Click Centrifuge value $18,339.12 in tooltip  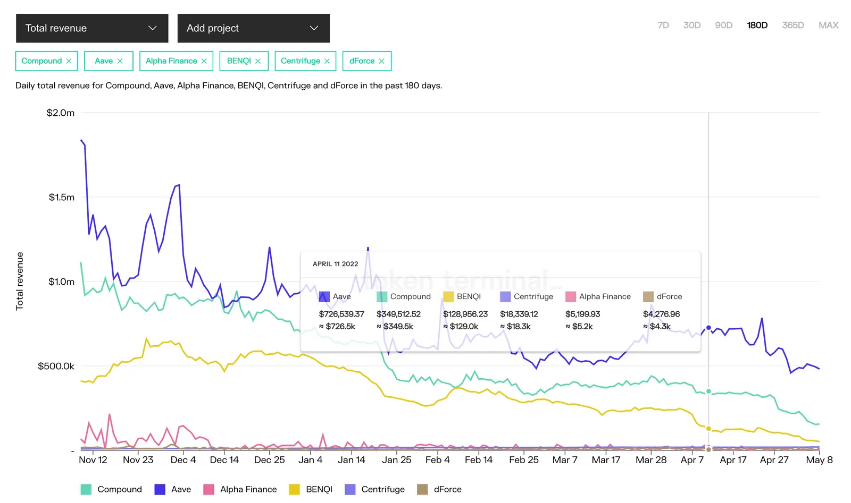pos(519,314)
